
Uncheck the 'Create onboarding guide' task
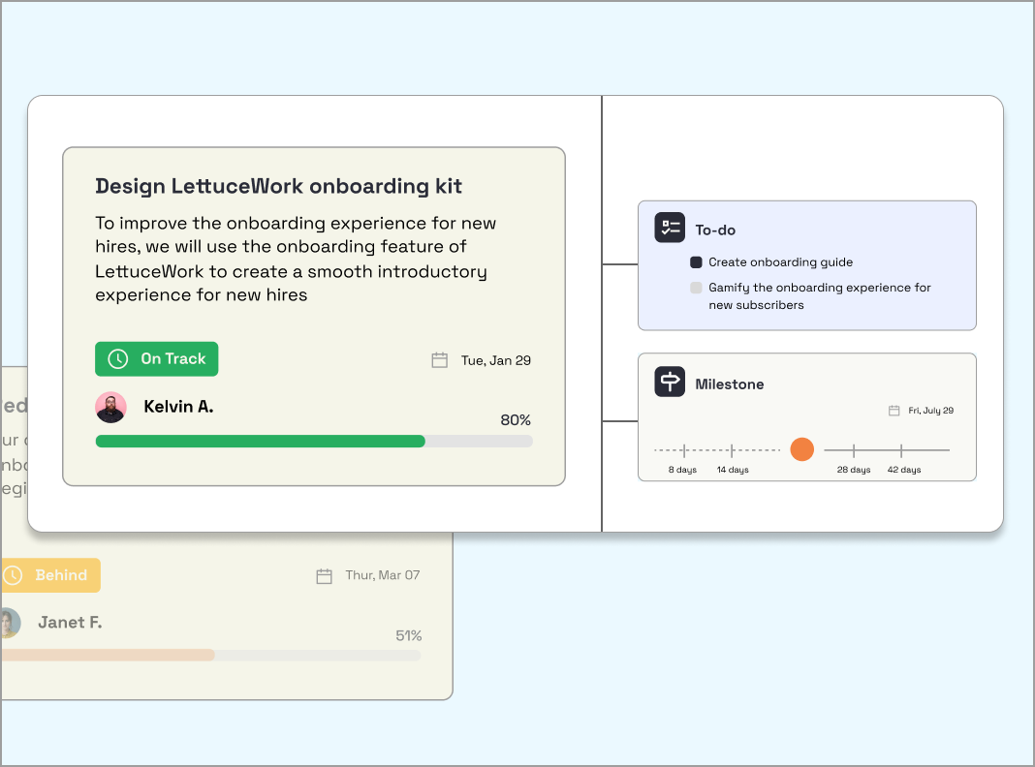coord(695,262)
